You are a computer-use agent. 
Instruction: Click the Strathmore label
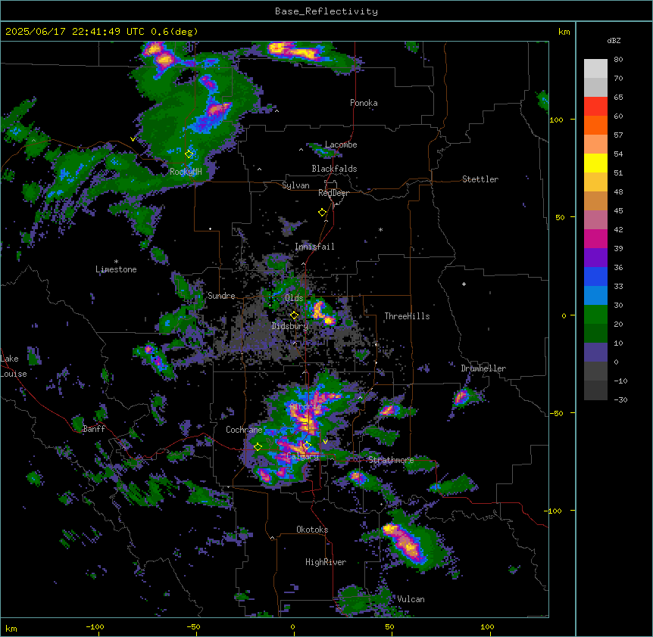click(391, 460)
